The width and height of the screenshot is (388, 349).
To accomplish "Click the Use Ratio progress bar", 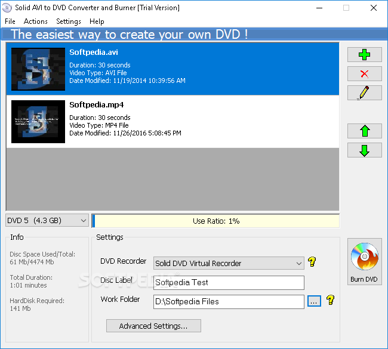I will click(215, 221).
